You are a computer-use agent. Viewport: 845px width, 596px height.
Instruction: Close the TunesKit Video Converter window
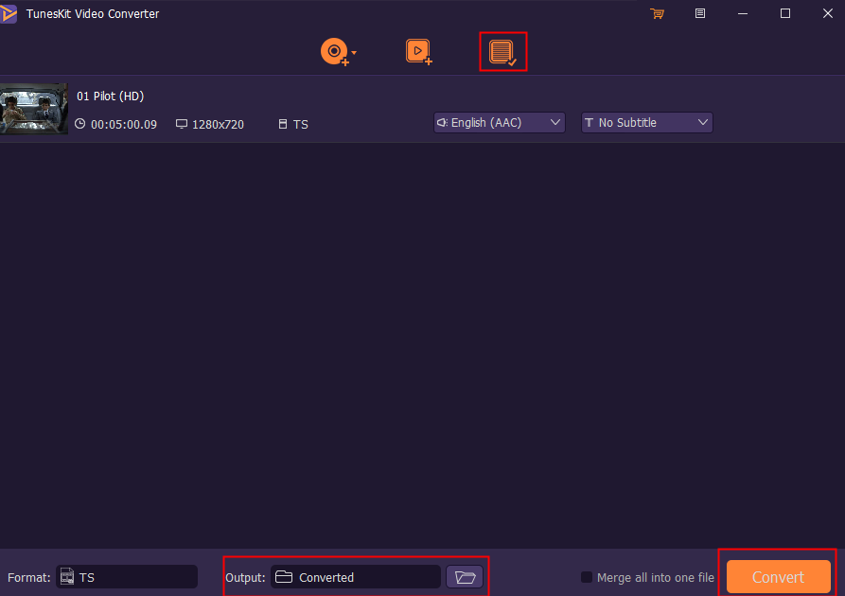pyautogui.click(x=828, y=13)
